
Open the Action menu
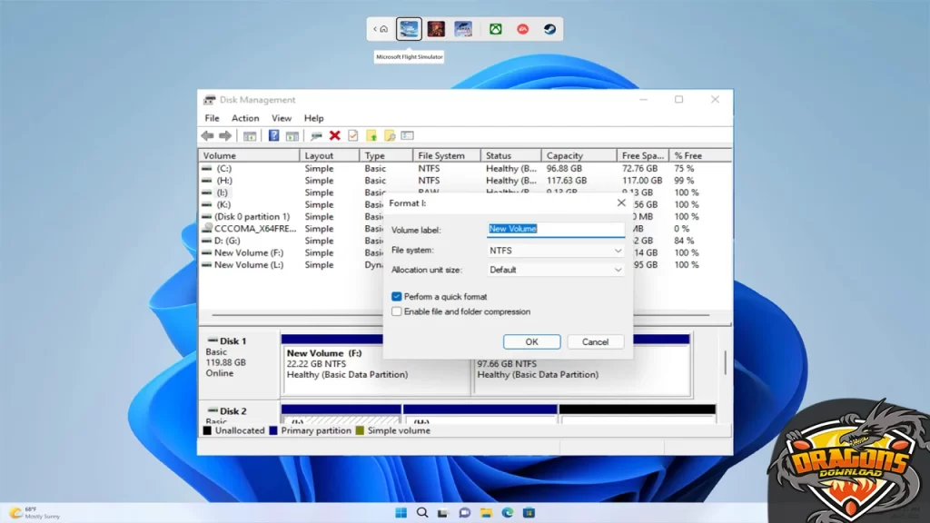coord(245,118)
